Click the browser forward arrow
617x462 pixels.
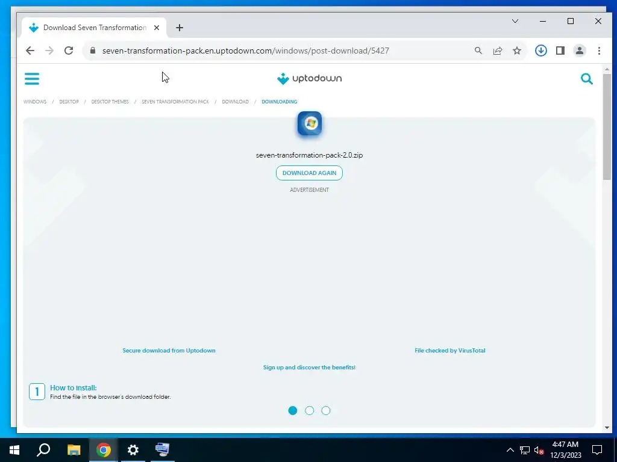coord(49,51)
